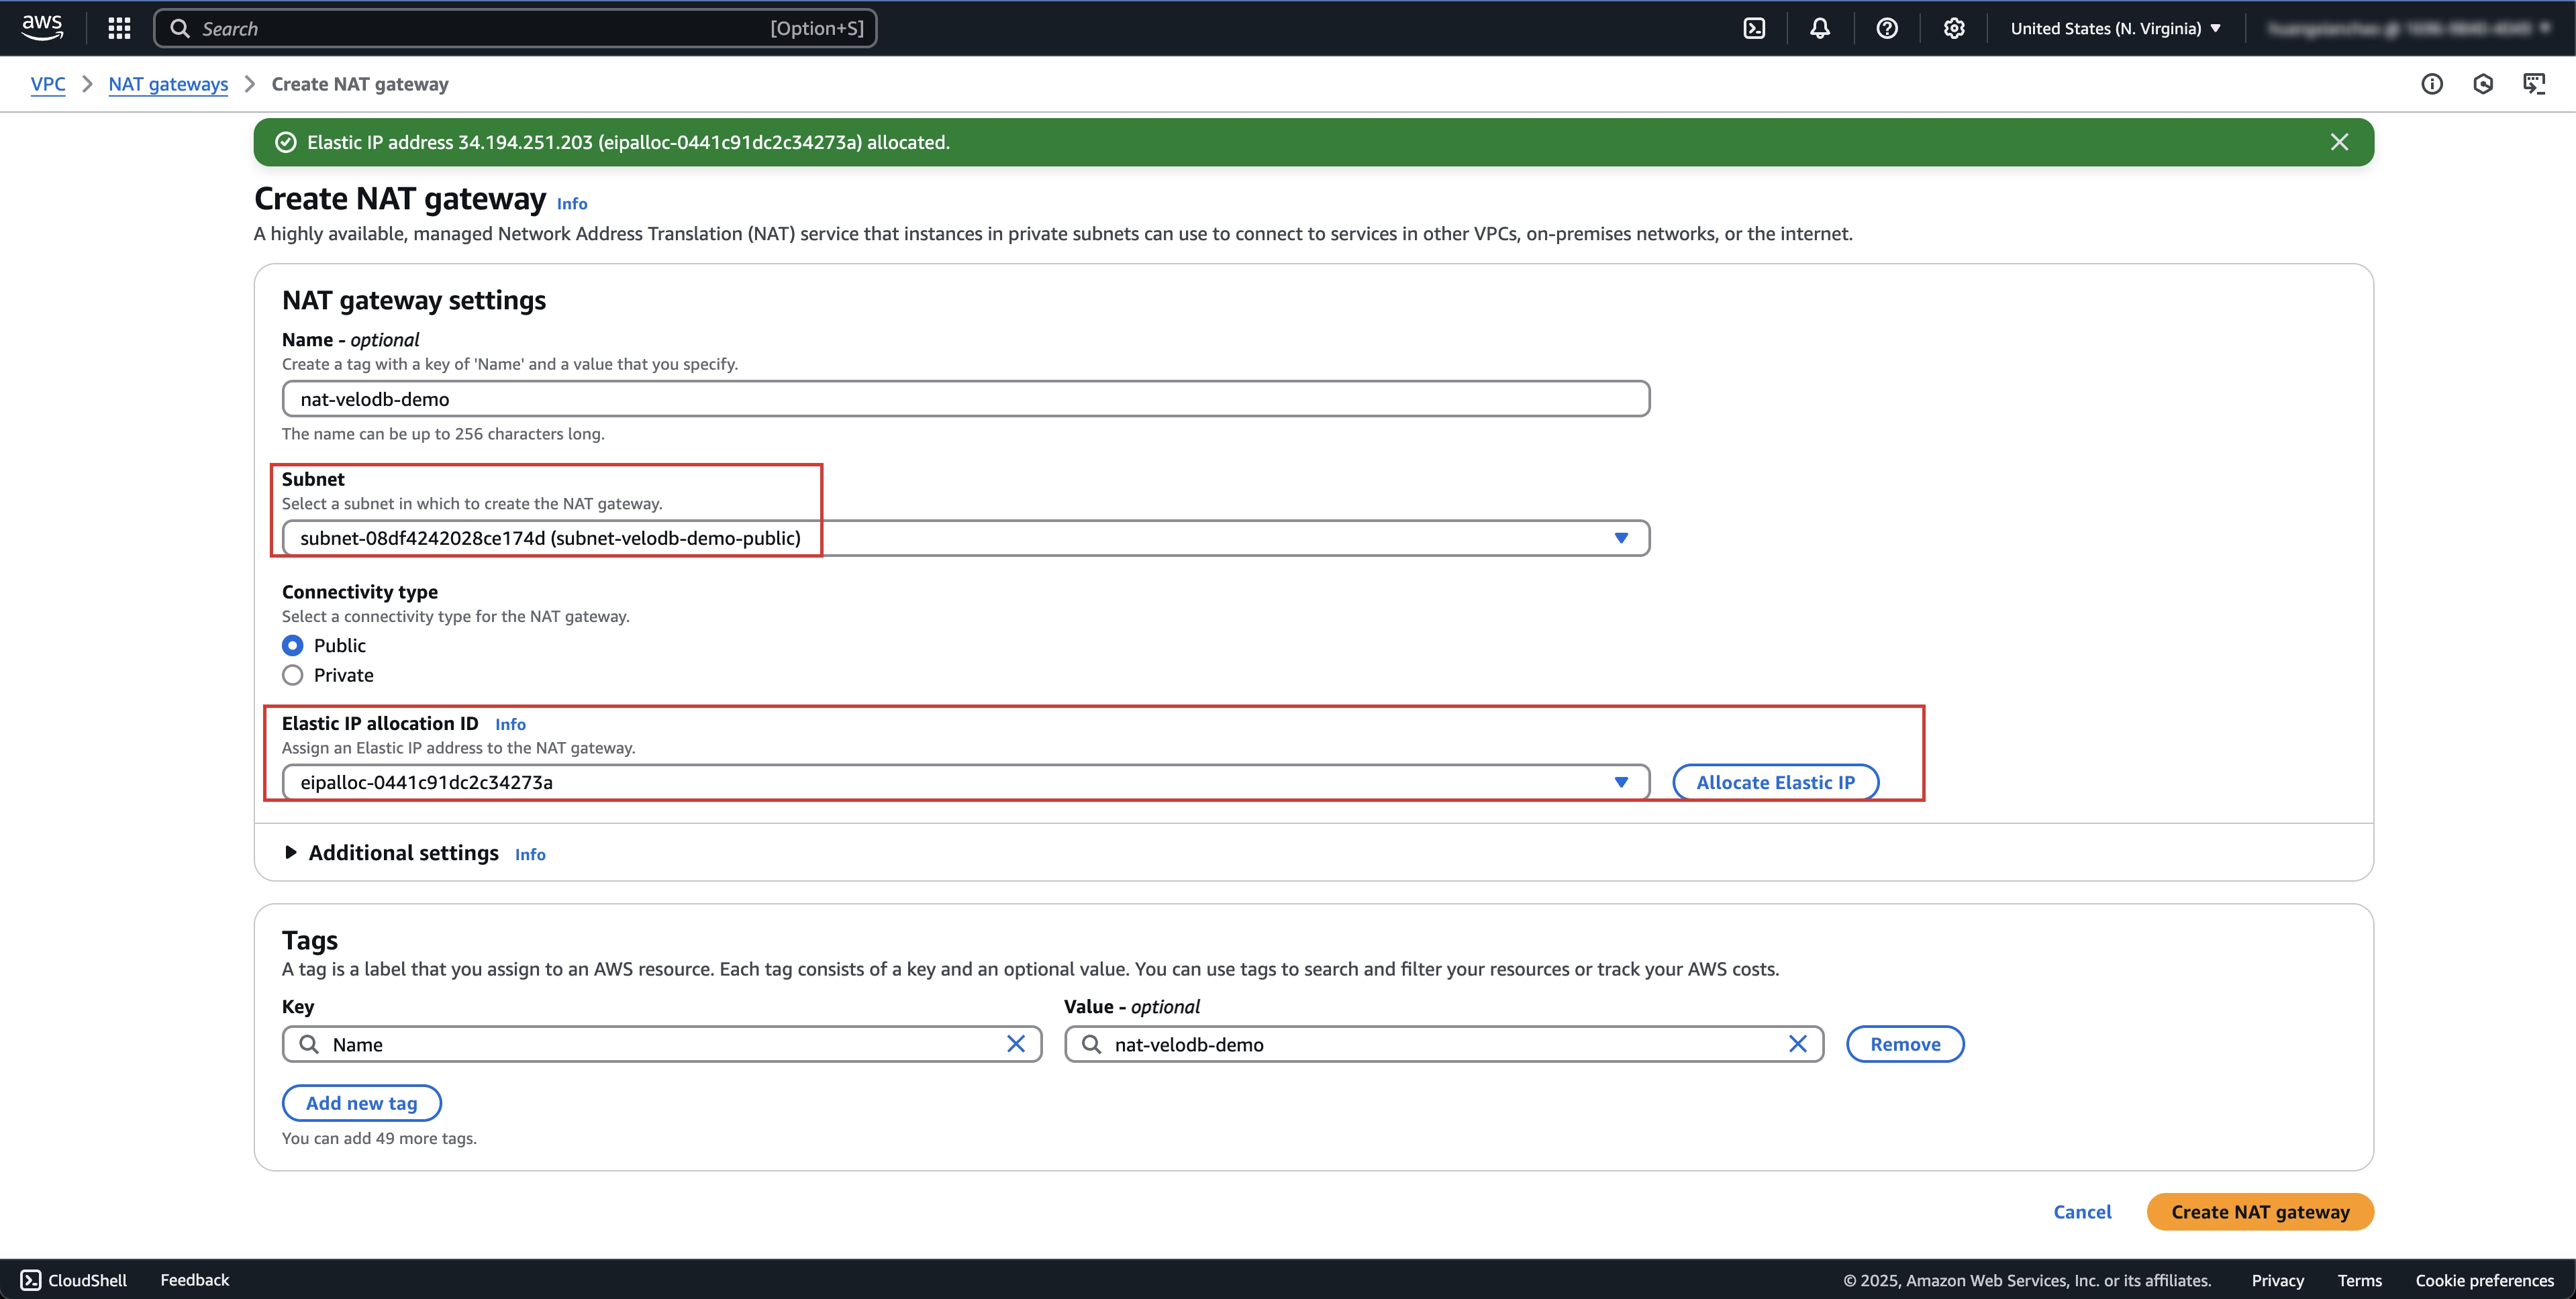Launch CloudShell from the top bar icon
Image resolution: width=2576 pixels, height=1299 pixels.
pos(1754,28)
